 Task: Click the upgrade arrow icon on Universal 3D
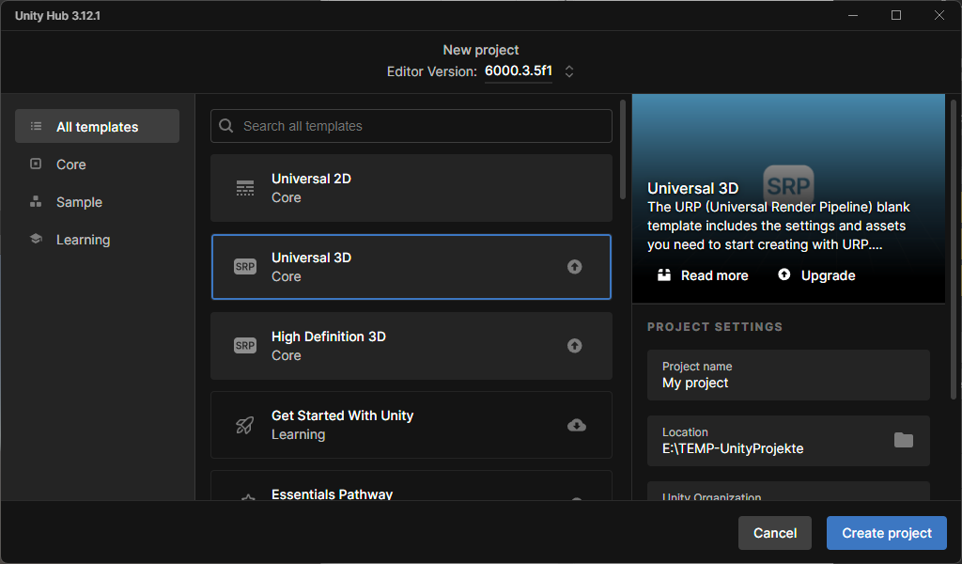point(575,267)
